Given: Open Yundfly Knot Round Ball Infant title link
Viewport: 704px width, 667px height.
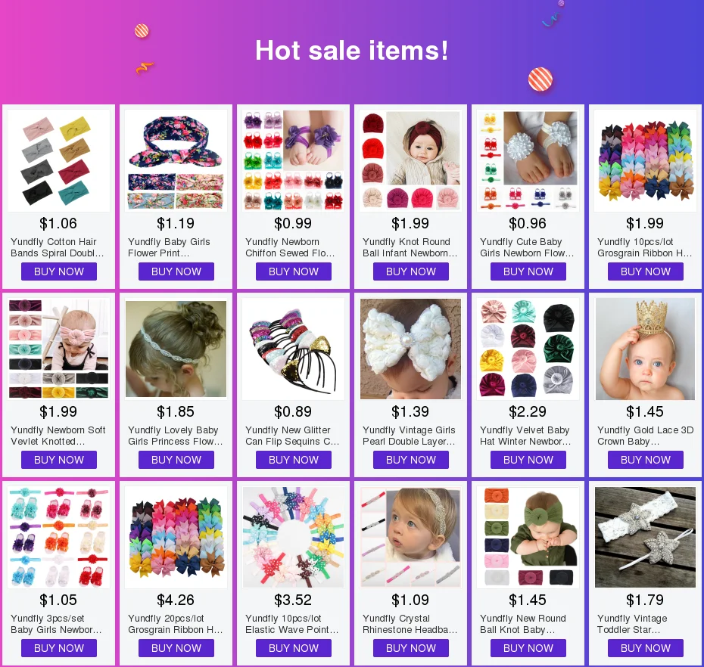Looking at the screenshot, I should (410, 247).
